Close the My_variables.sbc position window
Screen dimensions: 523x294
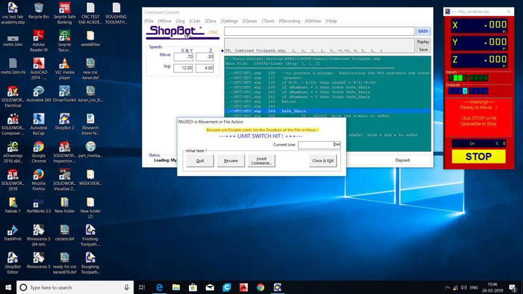508,11
